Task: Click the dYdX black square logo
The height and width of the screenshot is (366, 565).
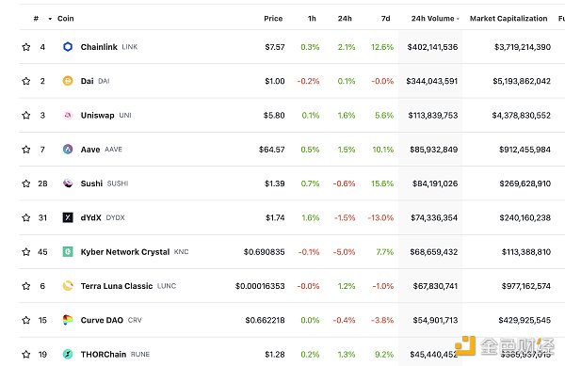Action: tap(68, 217)
